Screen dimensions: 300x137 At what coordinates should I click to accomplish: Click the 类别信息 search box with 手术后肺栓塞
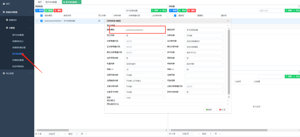click(137, 10)
